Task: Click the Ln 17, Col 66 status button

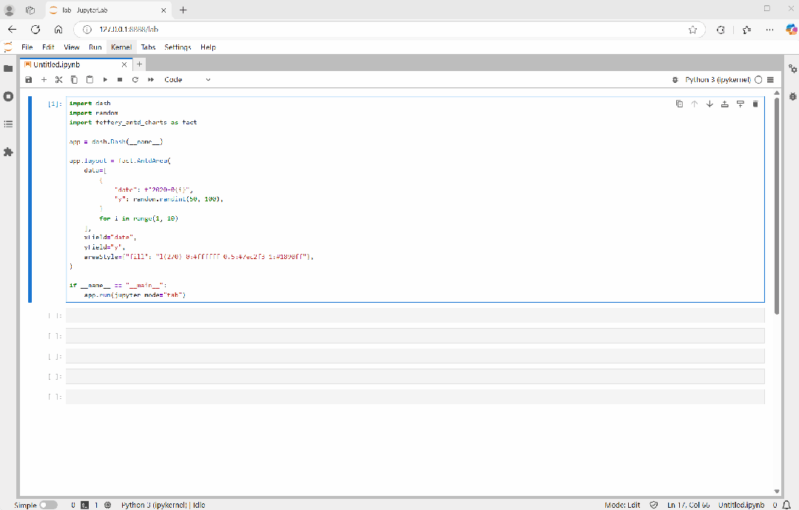Action: point(688,505)
